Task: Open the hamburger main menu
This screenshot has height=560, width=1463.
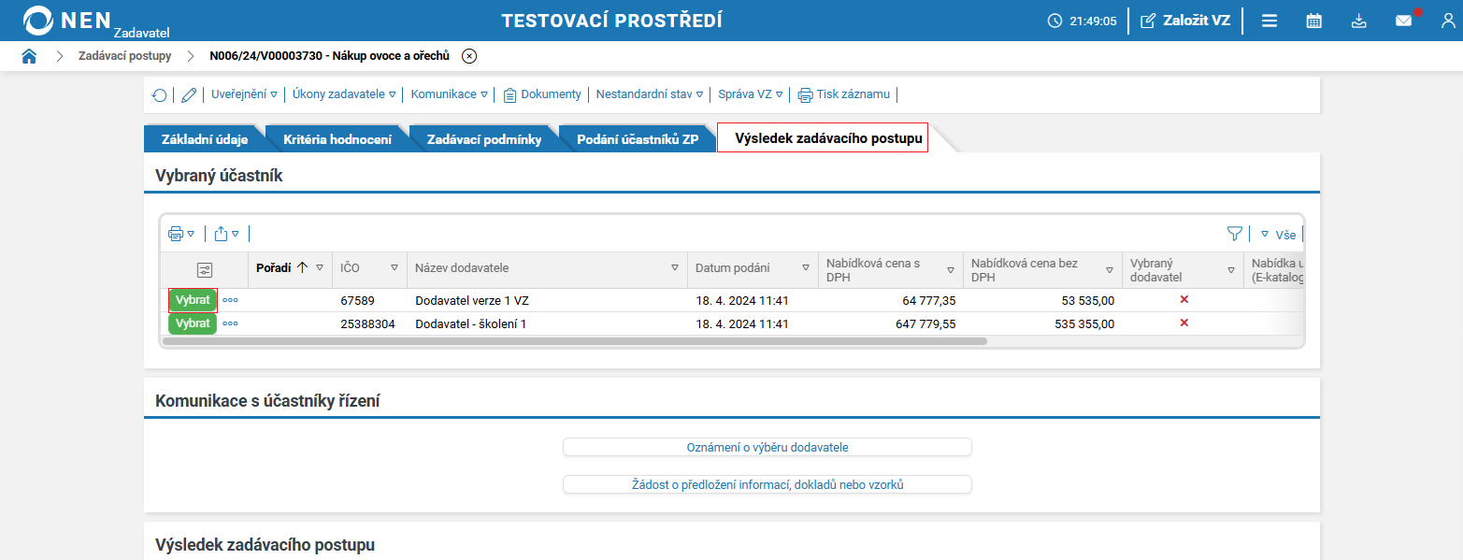Action: pyautogui.click(x=1269, y=21)
